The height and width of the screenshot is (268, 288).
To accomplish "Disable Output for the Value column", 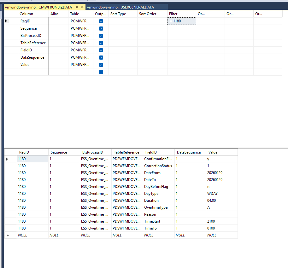I will point(101,65).
